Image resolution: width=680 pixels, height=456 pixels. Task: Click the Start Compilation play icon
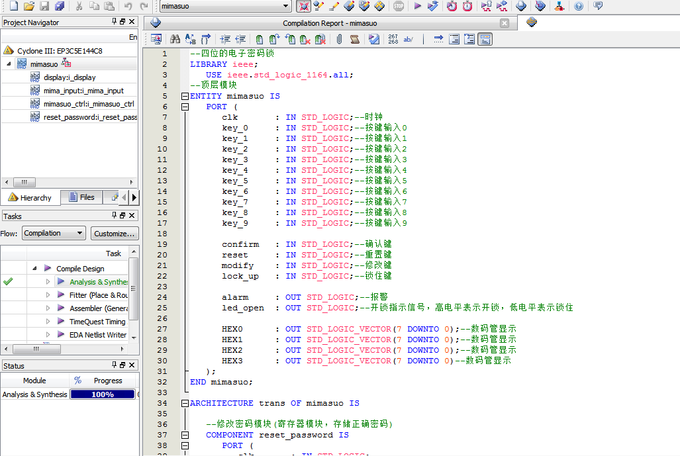(x=417, y=6)
